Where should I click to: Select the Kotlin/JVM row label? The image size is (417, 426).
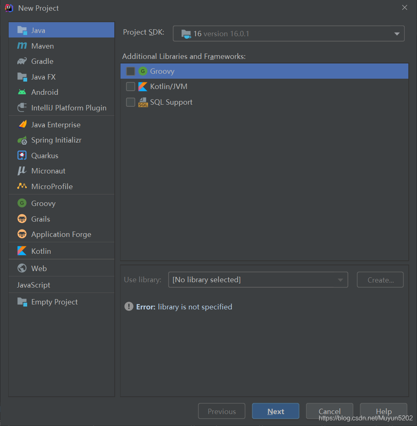(x=169, y=87)
